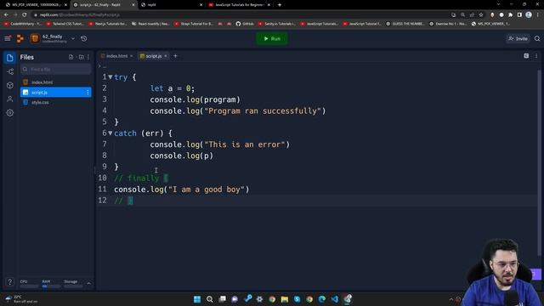Click the replit.com address bar
The width and height of the screenshot is (544, 306).
tap(240, 15)
